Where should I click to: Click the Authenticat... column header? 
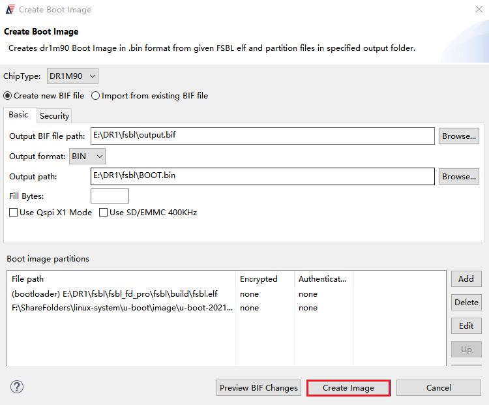click(323, 279)
